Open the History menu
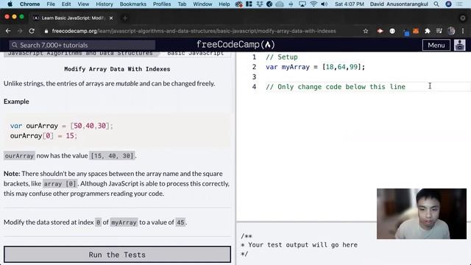Viewport: 471px width, 265px height. point(105,4)
